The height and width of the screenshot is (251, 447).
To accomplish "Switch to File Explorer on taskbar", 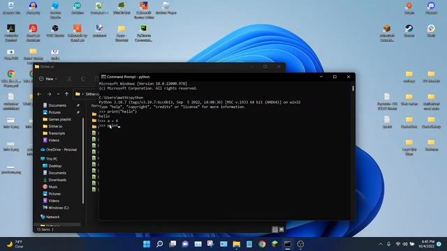I will (236, 244).
